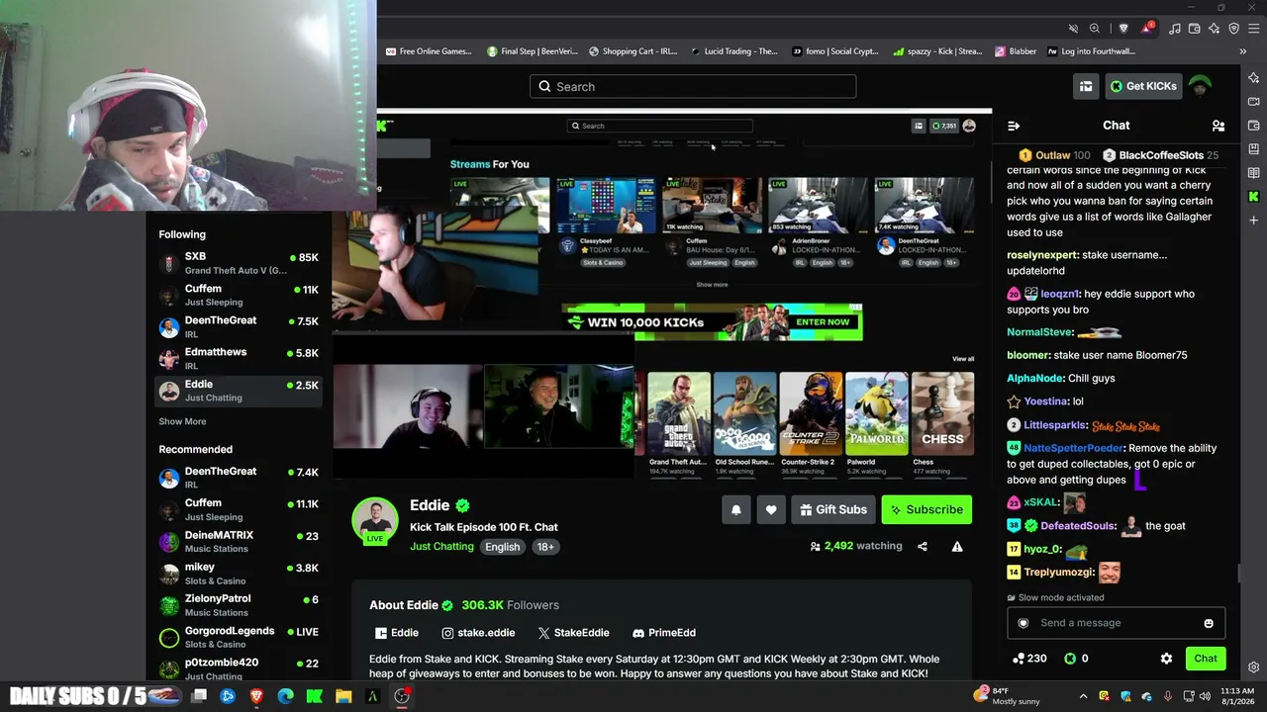Expand the browser main menu hamburger

[x=1254, y=29]
